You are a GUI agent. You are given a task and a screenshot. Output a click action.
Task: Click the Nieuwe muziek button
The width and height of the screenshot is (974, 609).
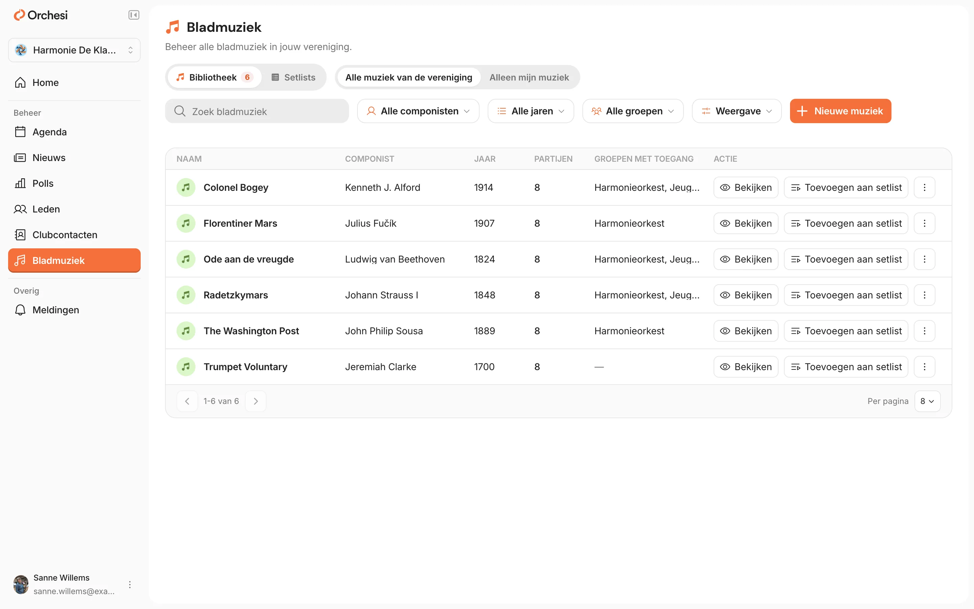click(x=840, y=111)
